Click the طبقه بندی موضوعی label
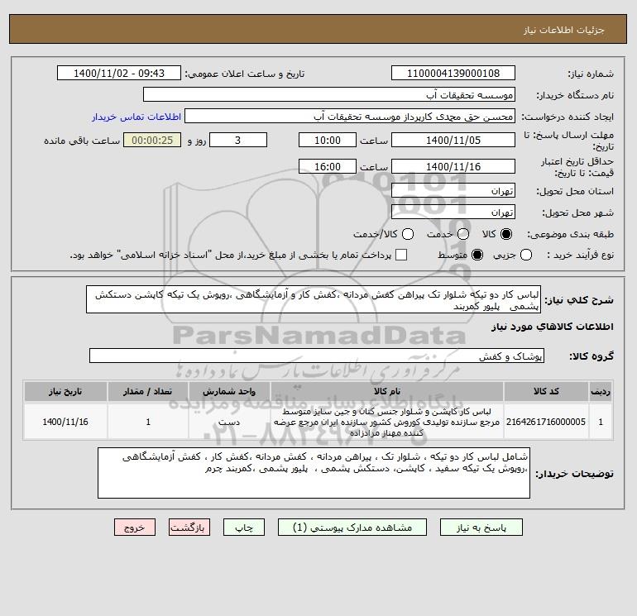Image resolution: width=637 pixels, height=616 pixels. [x=570, y=234]
